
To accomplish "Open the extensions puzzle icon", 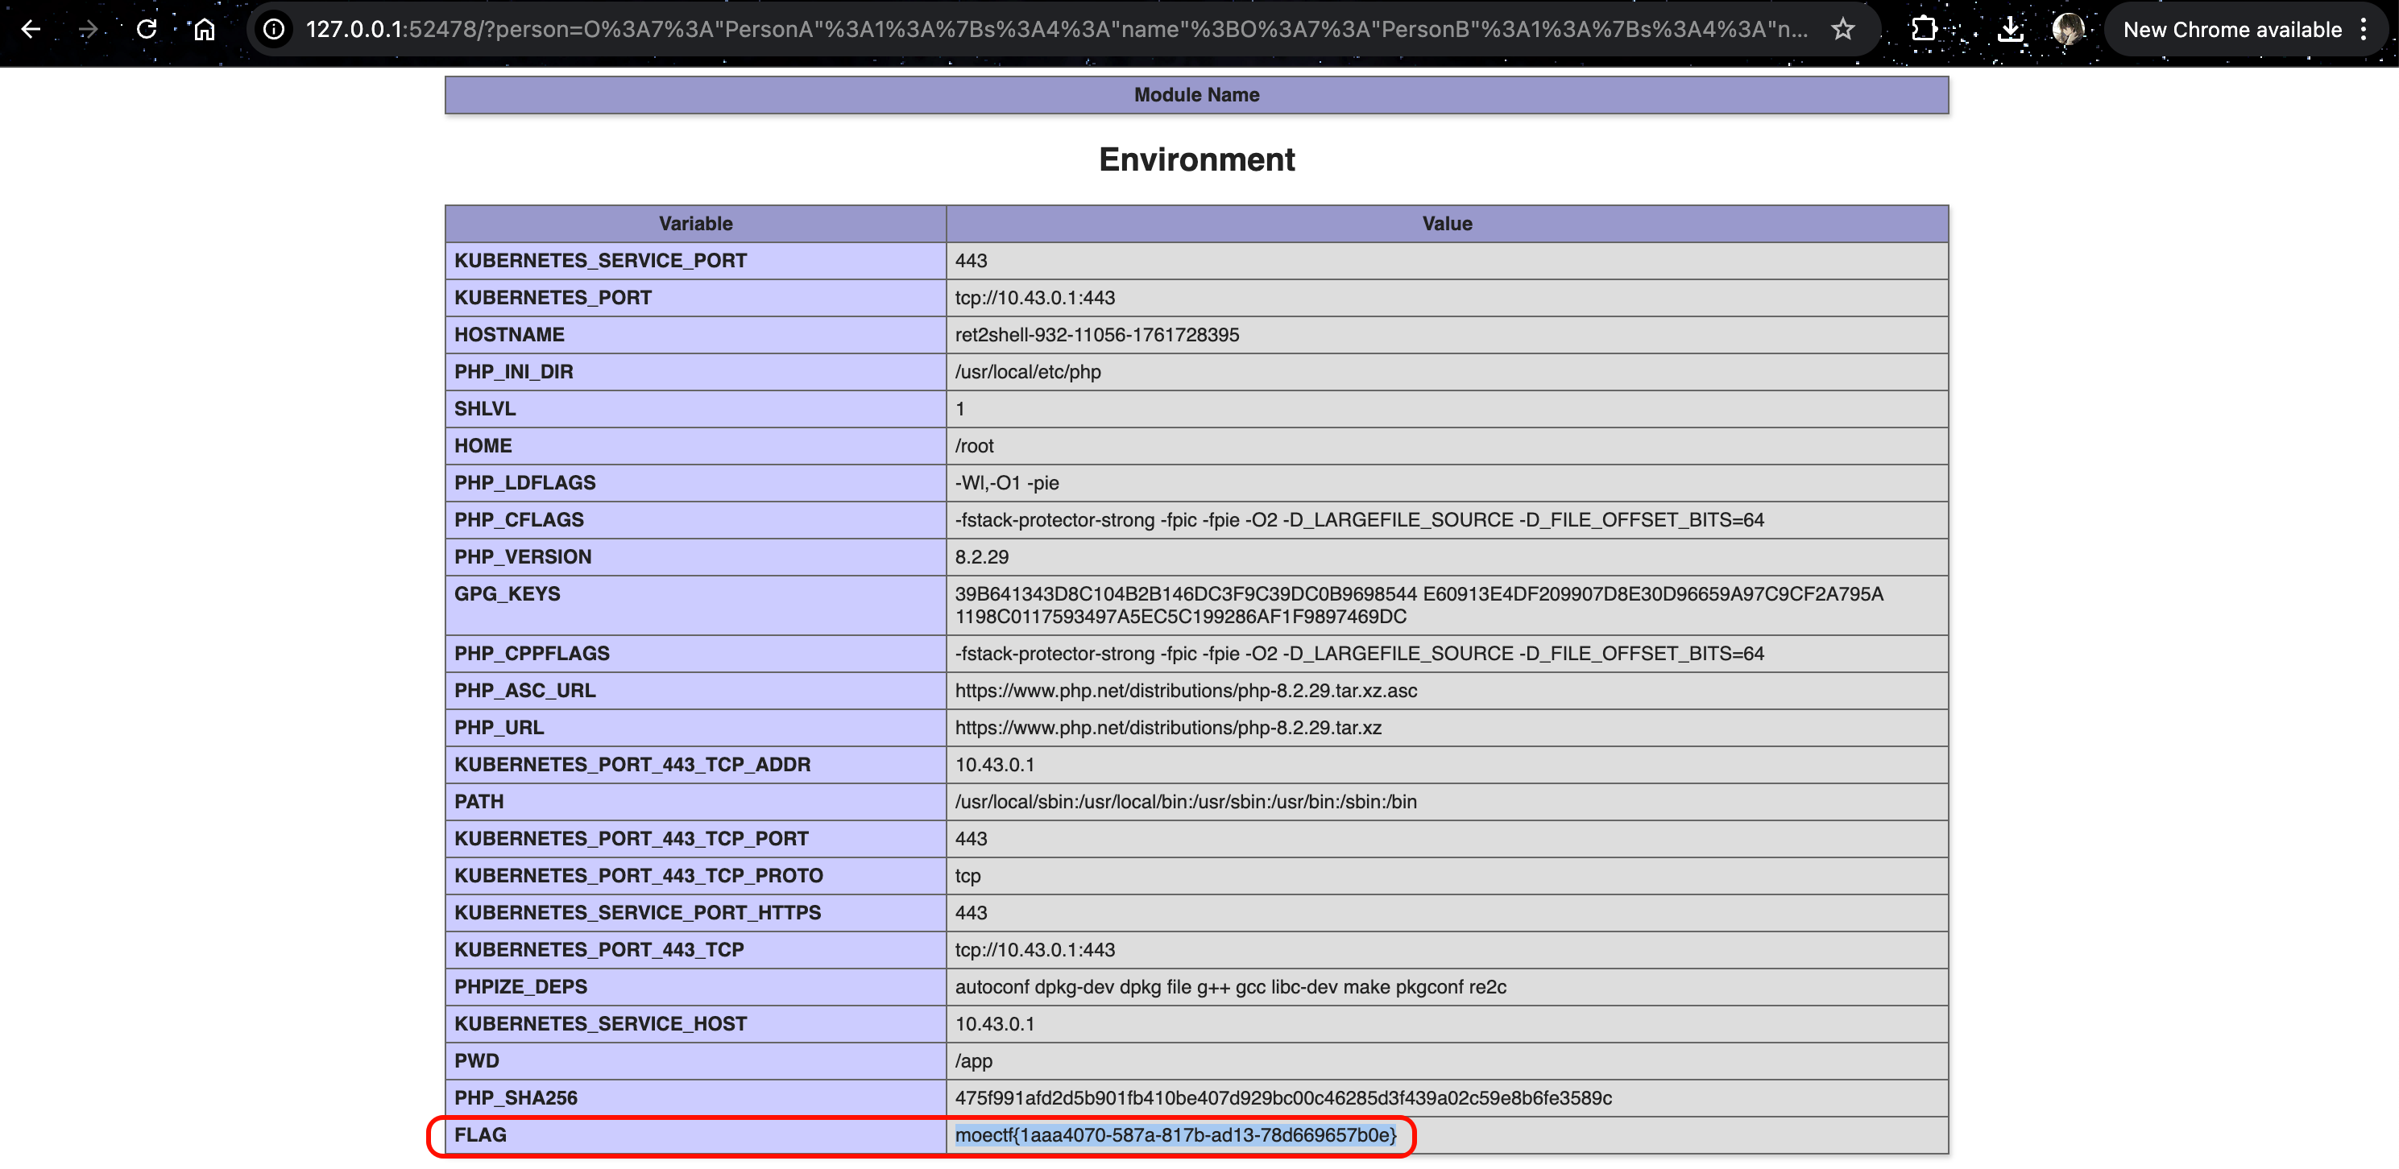I will pos(1923,30).
